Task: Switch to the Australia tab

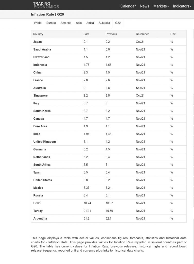Action: pos(104,23)
